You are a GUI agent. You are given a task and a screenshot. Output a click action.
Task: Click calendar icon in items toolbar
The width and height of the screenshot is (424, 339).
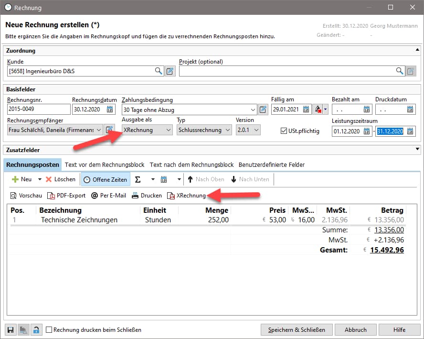point(164,179)
